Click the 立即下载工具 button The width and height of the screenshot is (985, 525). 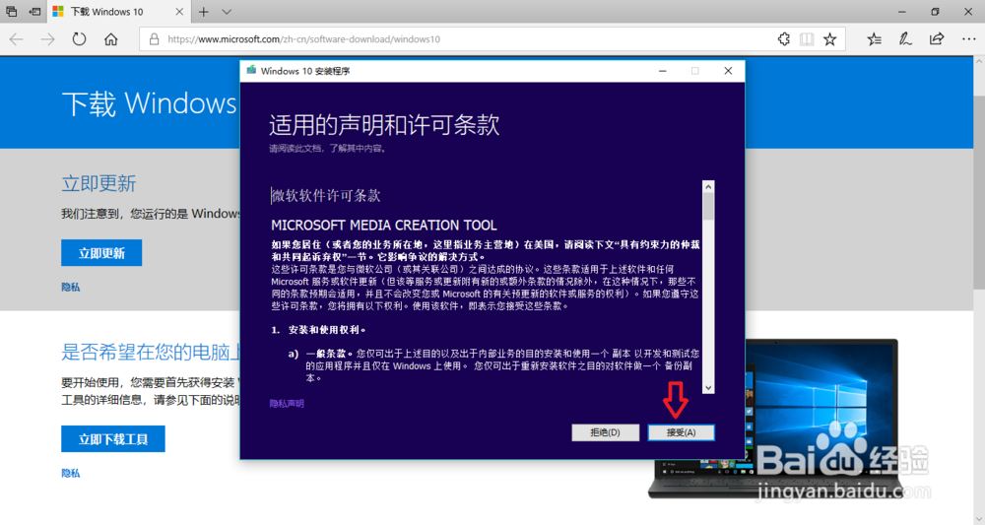point(113,439)
